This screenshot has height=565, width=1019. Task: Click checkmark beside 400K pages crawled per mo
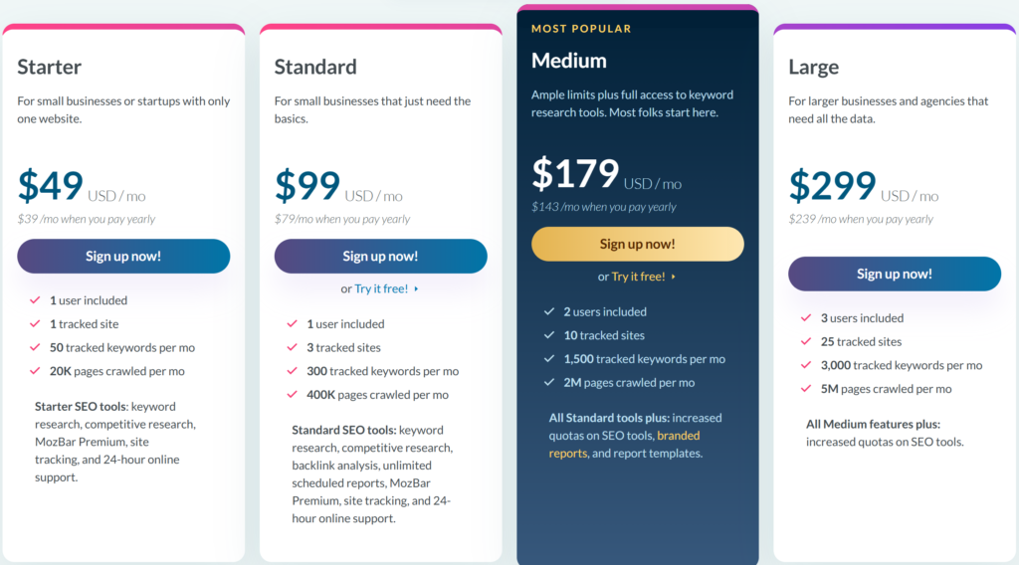(x=293, y=394)
